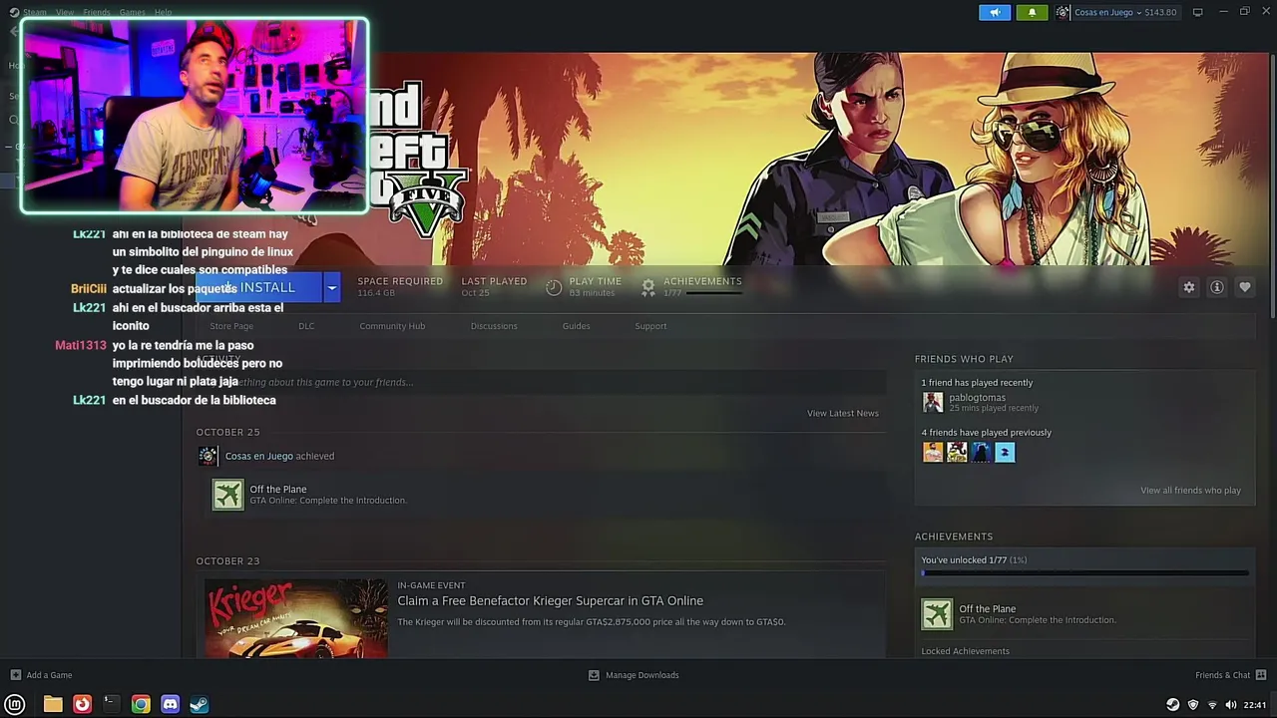Launch the red app icon in taskbar

click(x=82, y=704)
